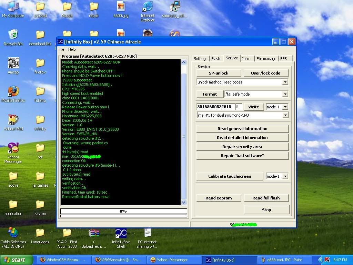Open the Languages folder icon
Viewport: 353px width, 265px height.
[40, 236]
